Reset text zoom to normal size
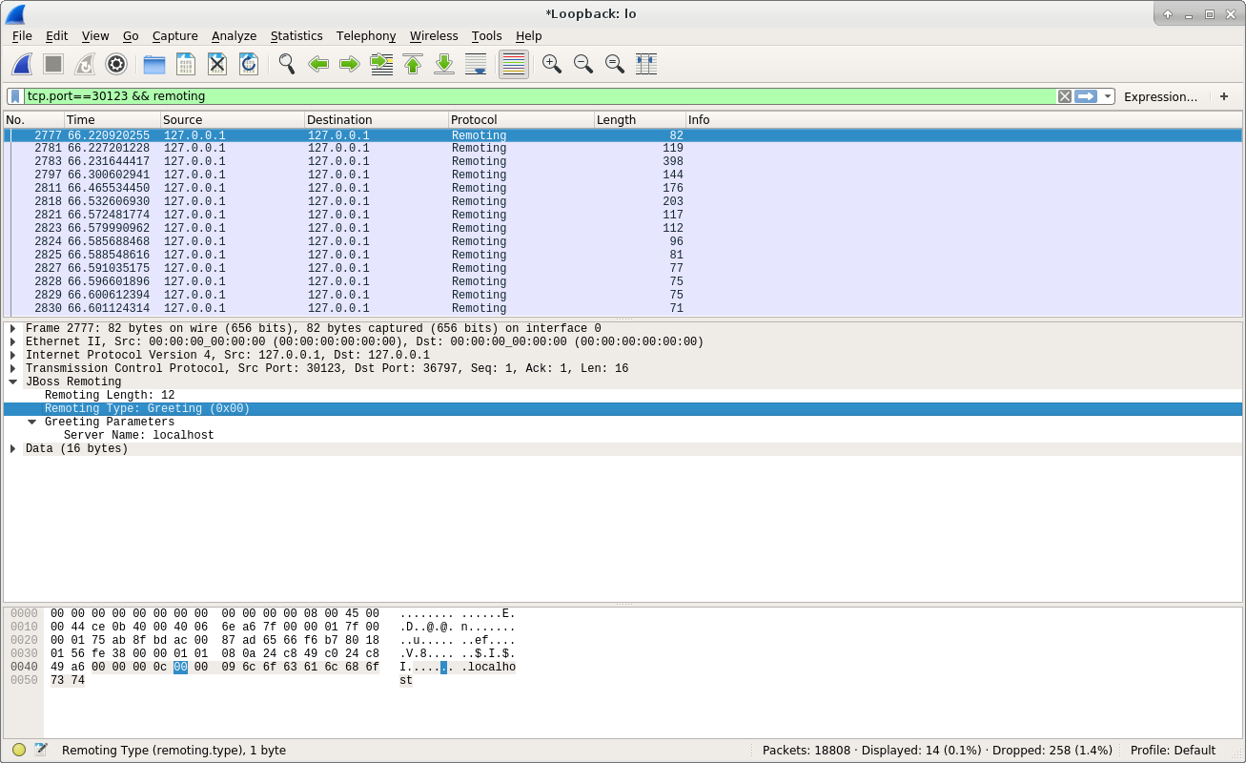The width and height of the screenshot is (1246, 763). [615, 64]
